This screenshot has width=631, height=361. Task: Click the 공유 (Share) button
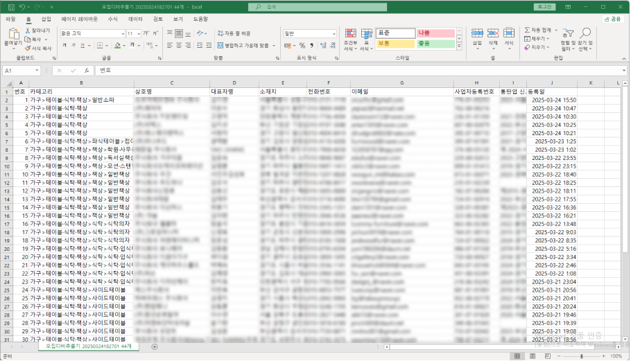click(x=612, y=19)
